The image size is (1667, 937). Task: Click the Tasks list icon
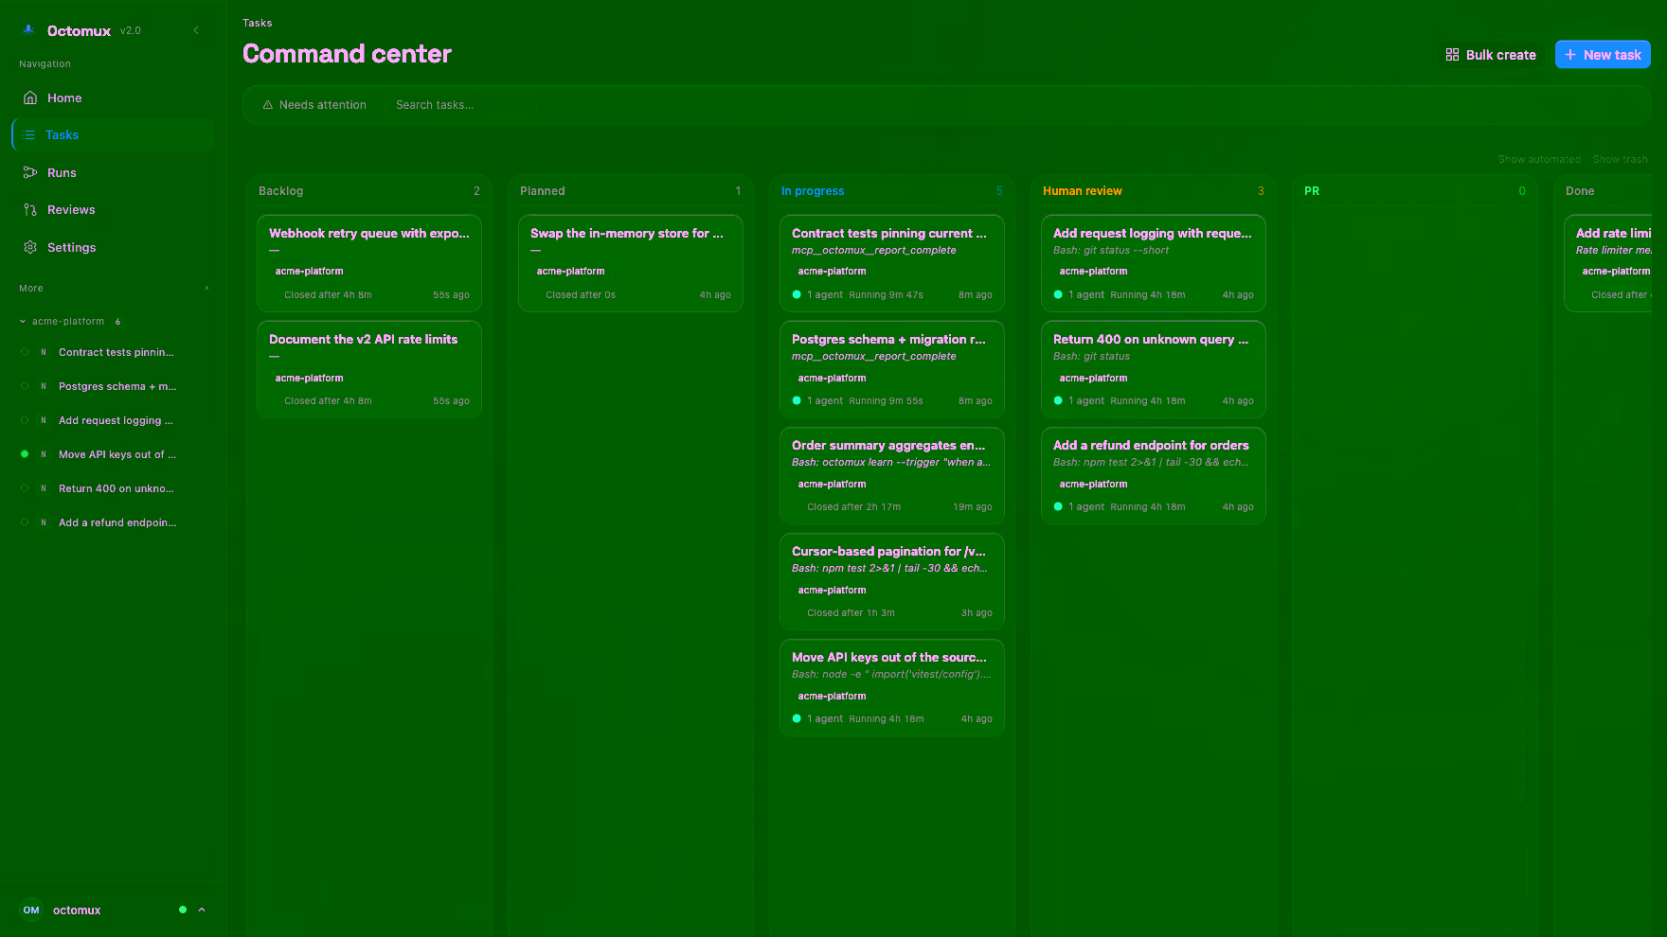29,135
